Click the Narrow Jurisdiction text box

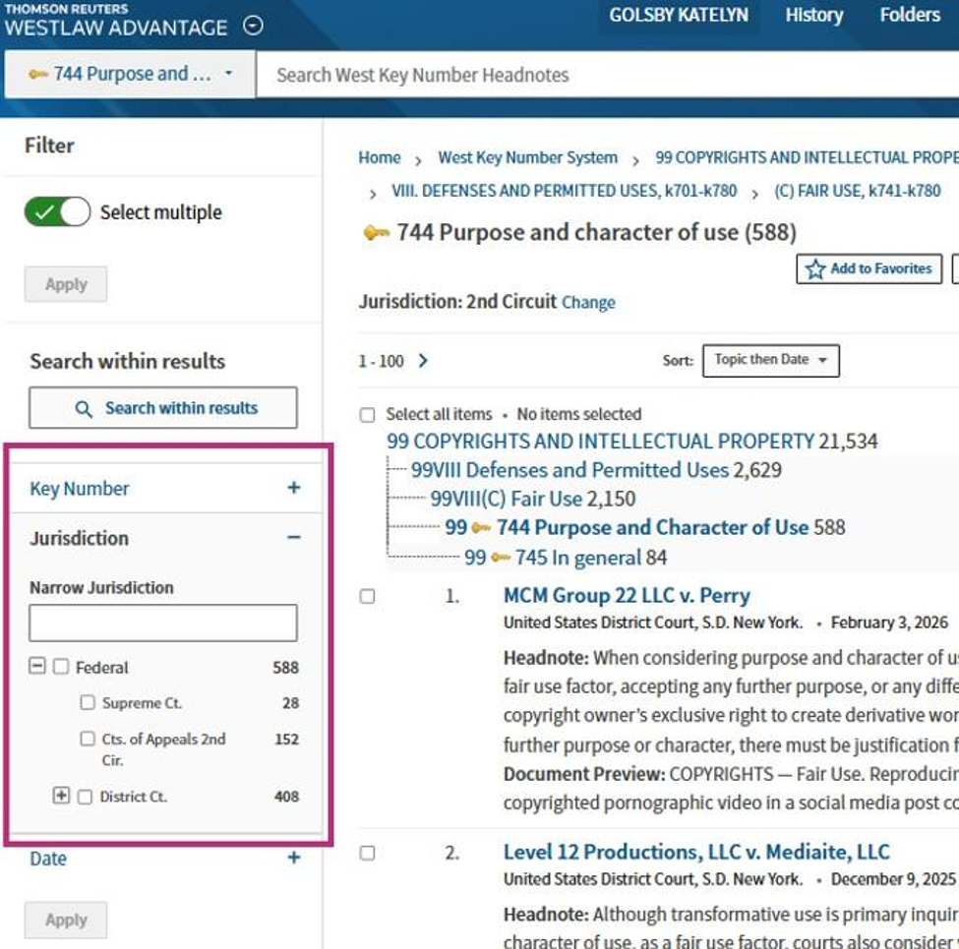tap(163, 623)
